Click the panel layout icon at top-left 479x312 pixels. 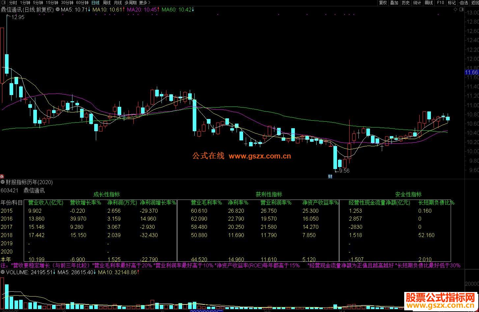pos(4,3)
